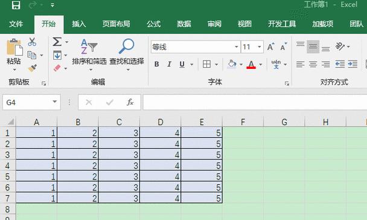Click the Insert Function fx icon
This screenshot has width=367, height=220.
pyautogui.click(x=130, y=102)
